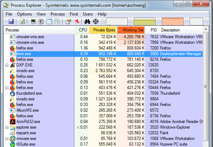
Task: Sort by the Process column header
Action: click(x=39, y=30)
